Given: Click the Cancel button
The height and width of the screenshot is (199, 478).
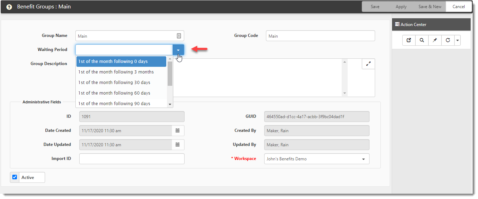Looking at the screenshot, I should click(459, 7).
